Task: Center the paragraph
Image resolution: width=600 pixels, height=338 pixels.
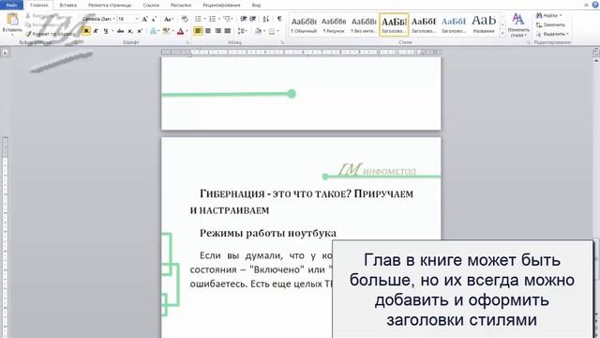Action: pyautogui.click(x=208, y=31)
